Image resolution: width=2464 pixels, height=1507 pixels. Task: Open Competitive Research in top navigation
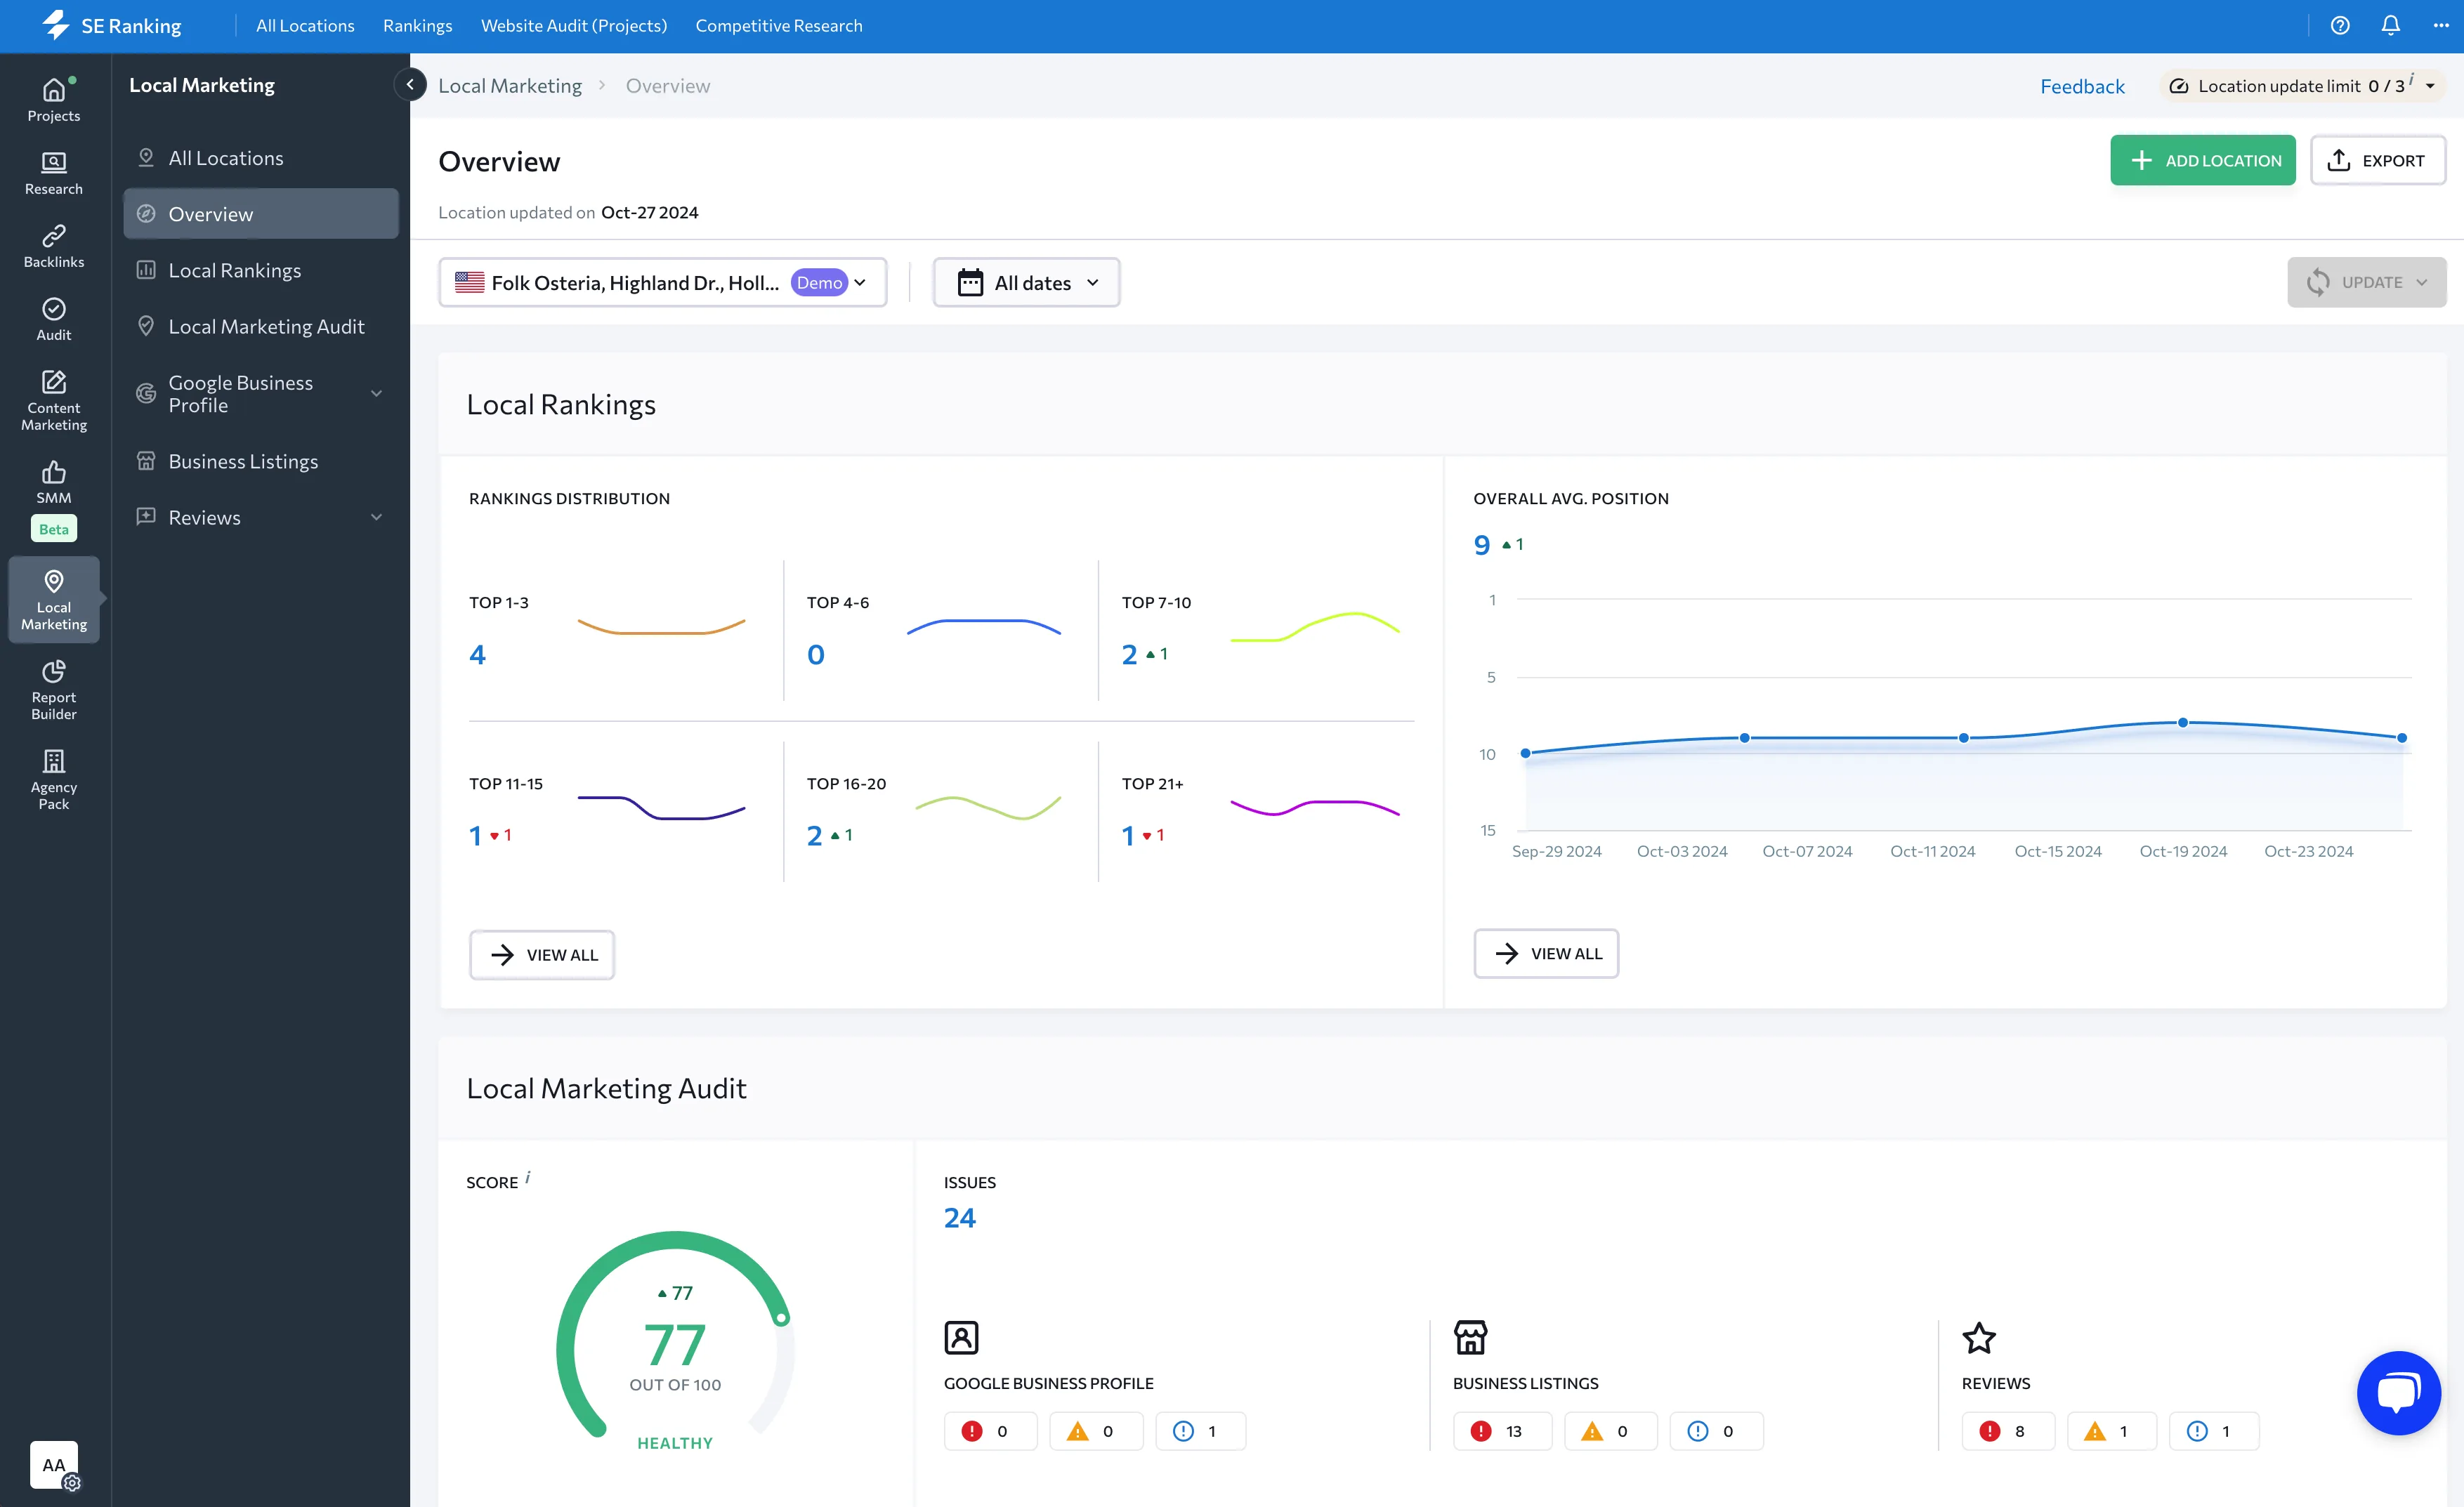(779, 26)
